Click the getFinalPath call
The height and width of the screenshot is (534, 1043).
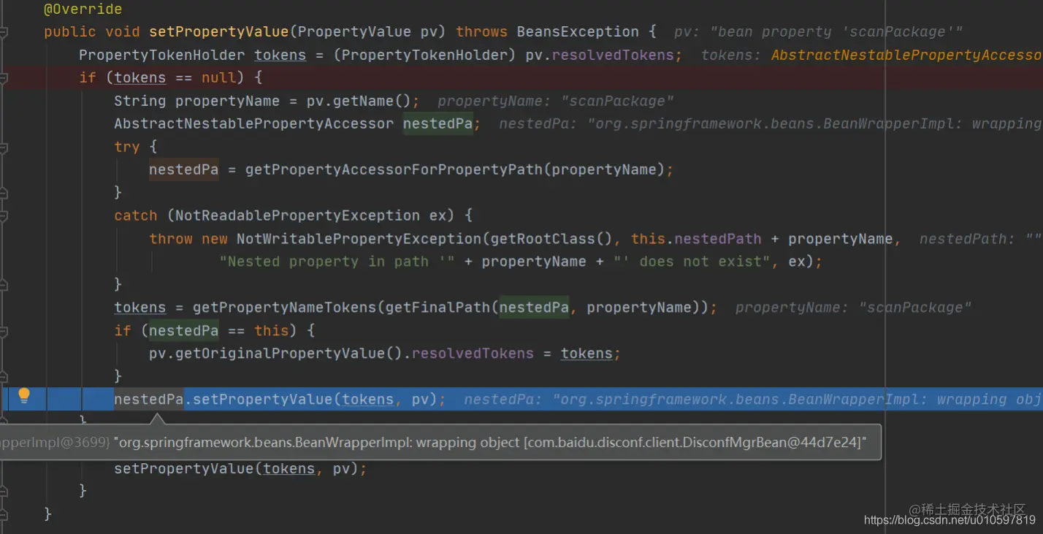(x=438, y=308)
